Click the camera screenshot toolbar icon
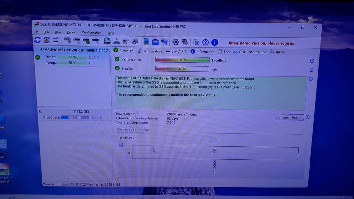This screenshot has height=199, width=354. click(x=196, y=42)
